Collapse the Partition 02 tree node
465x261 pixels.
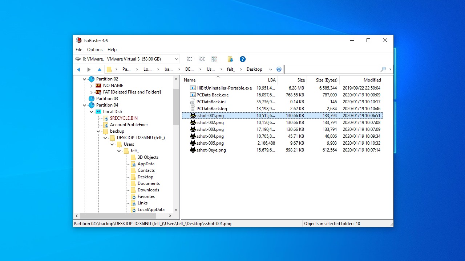pos(85,79)
